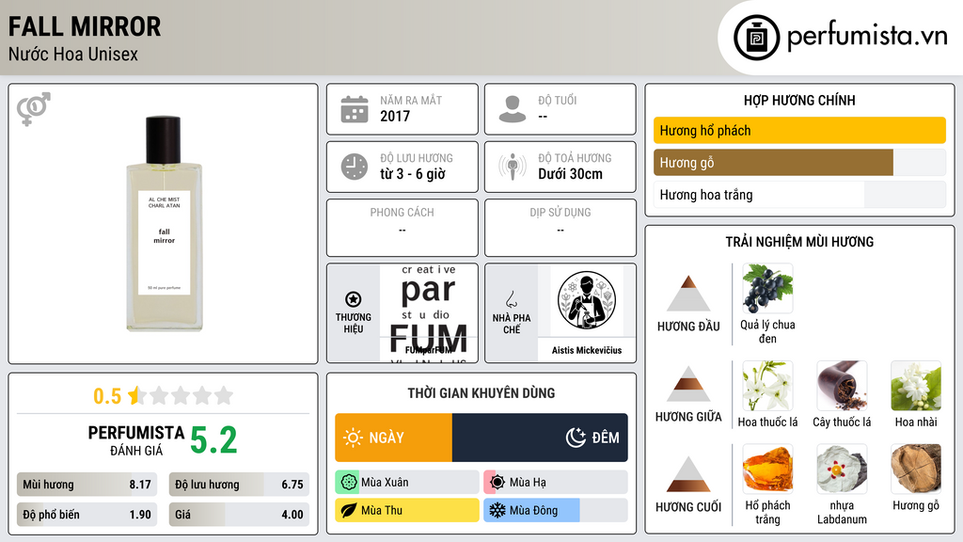Click the 0.5 user rating number

(x=107, y=396)
